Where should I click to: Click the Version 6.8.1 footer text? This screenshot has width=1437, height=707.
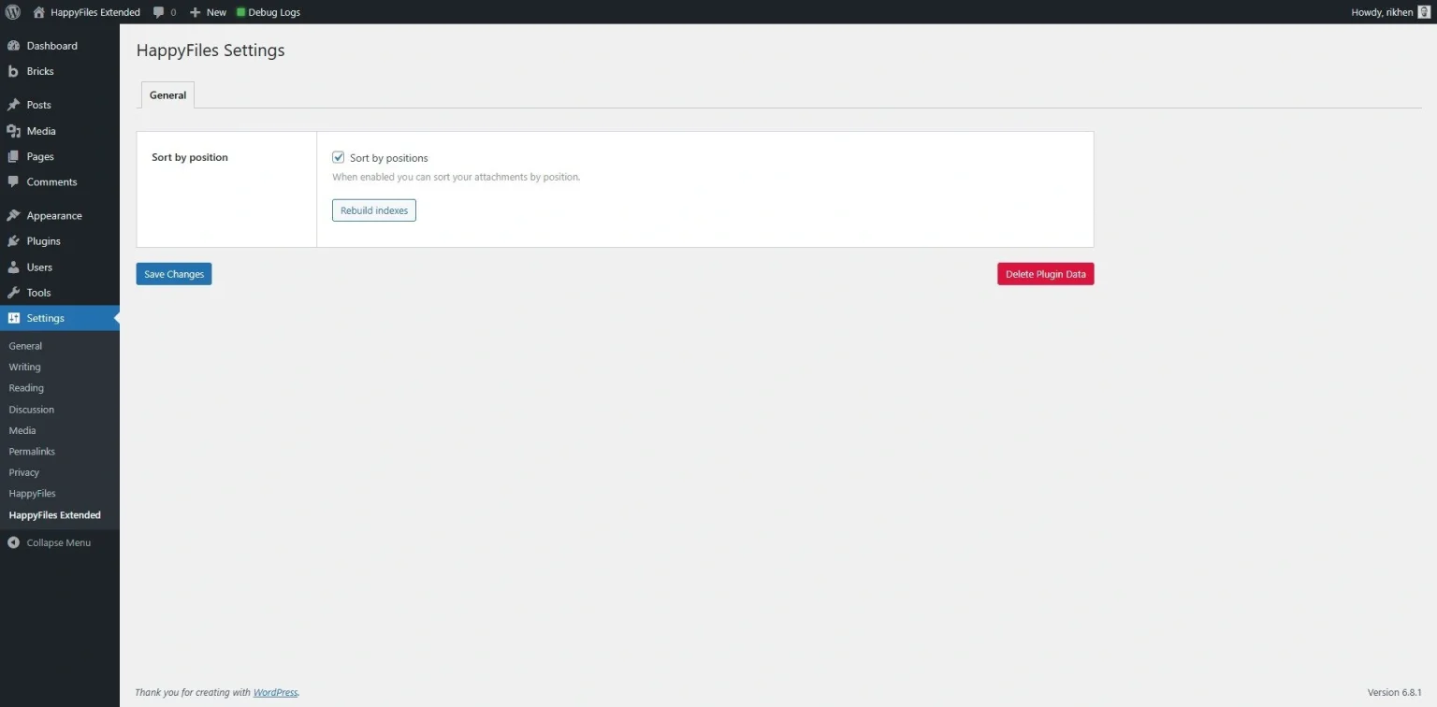click(1394, 693)
